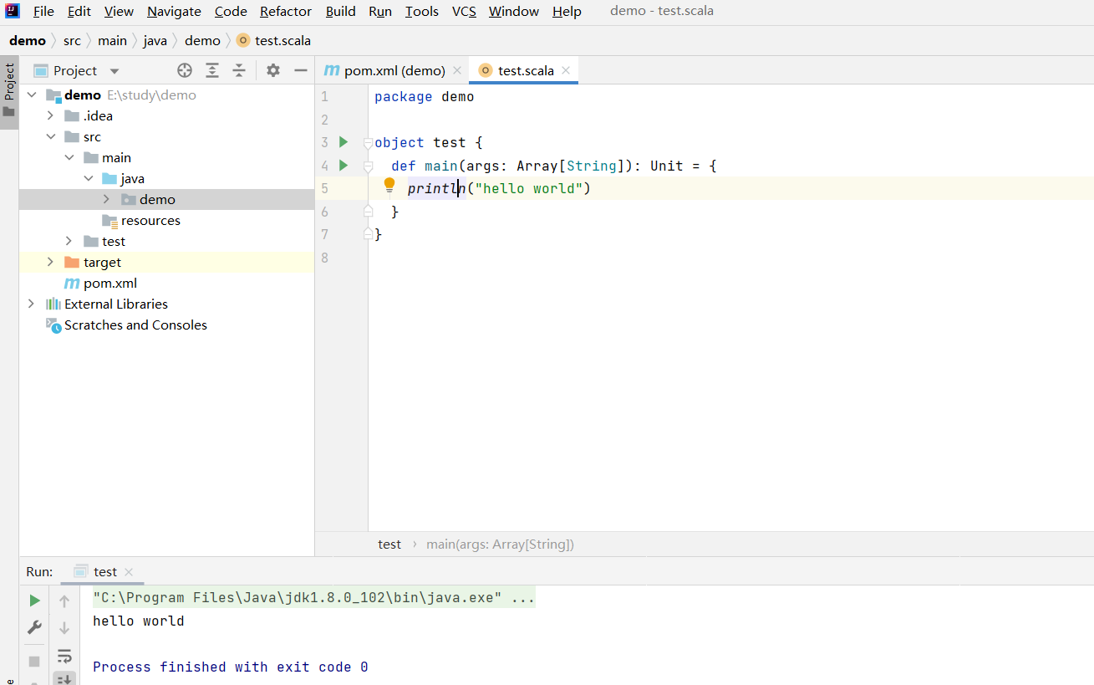Viewport: 1094px width, 685px height.
Task: Toggle code folding for main method
Action: coord(368,166)
